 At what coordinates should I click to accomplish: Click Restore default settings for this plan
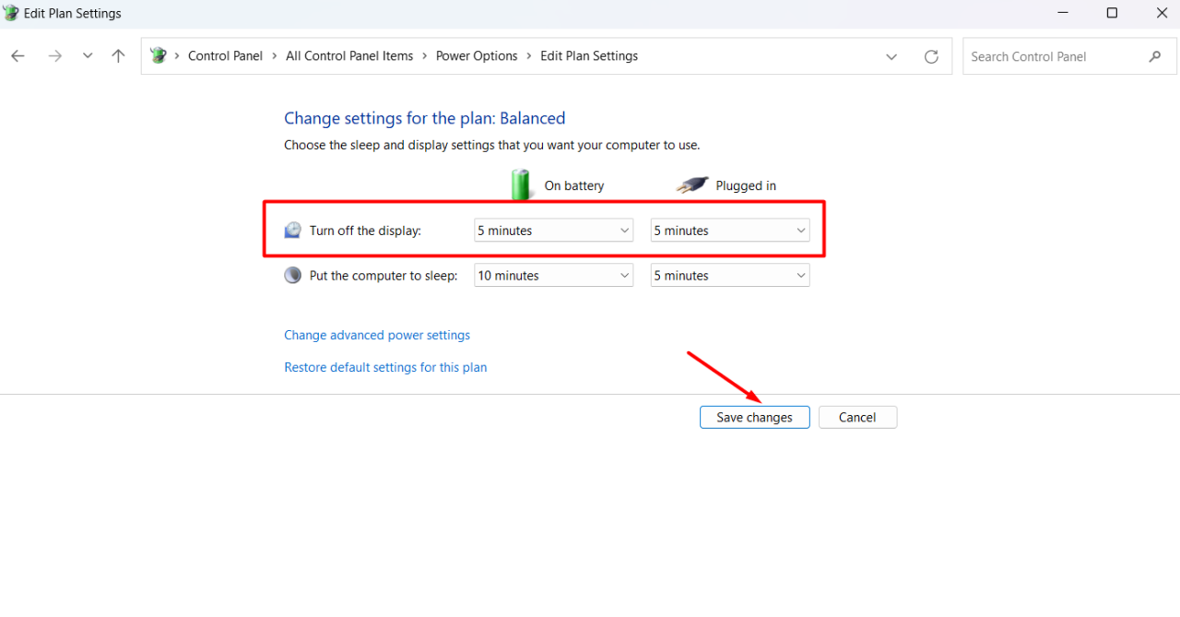coord(385,367)
